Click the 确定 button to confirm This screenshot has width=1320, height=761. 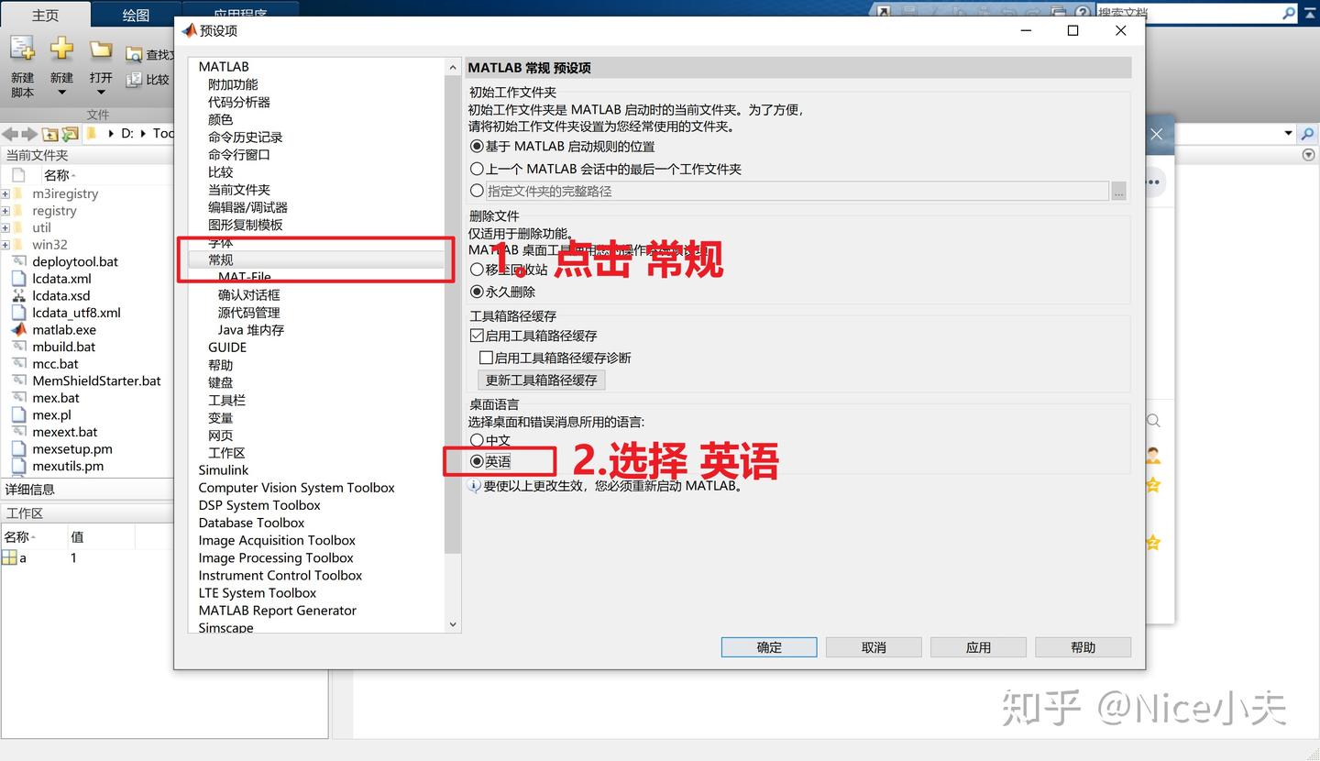(768, 646)
